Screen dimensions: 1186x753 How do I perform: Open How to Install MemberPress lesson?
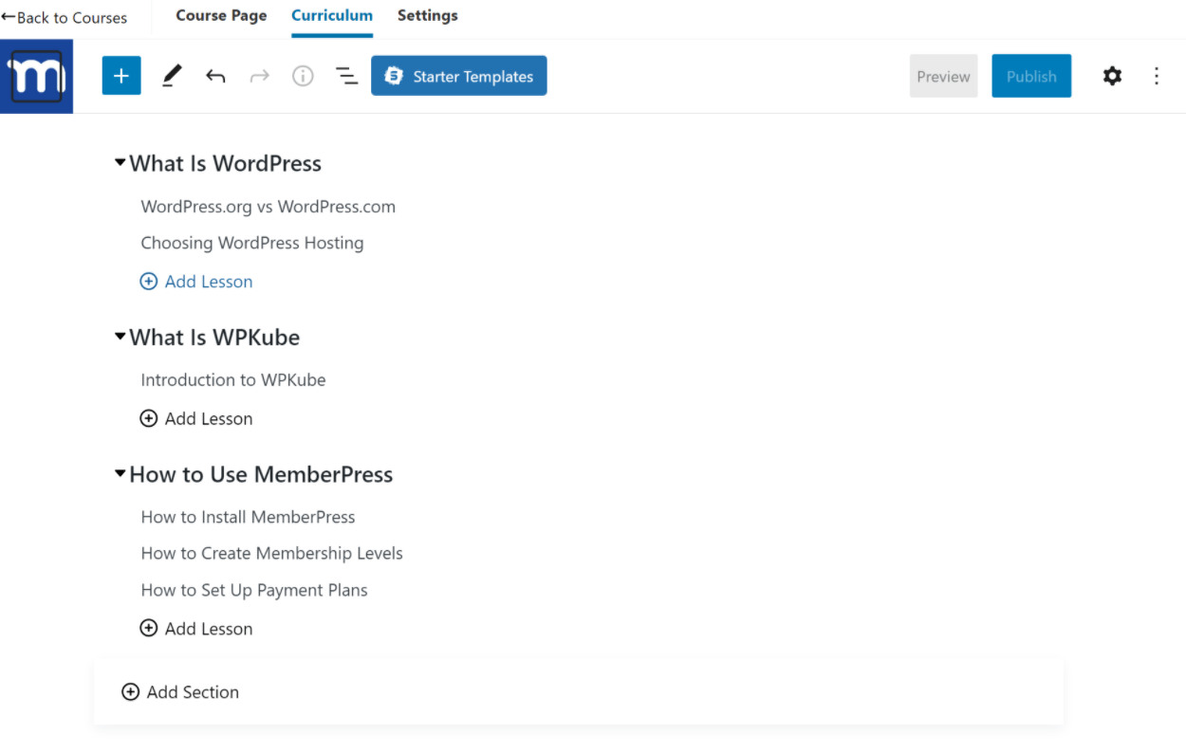pyautogui.click(x=249, y=518)
